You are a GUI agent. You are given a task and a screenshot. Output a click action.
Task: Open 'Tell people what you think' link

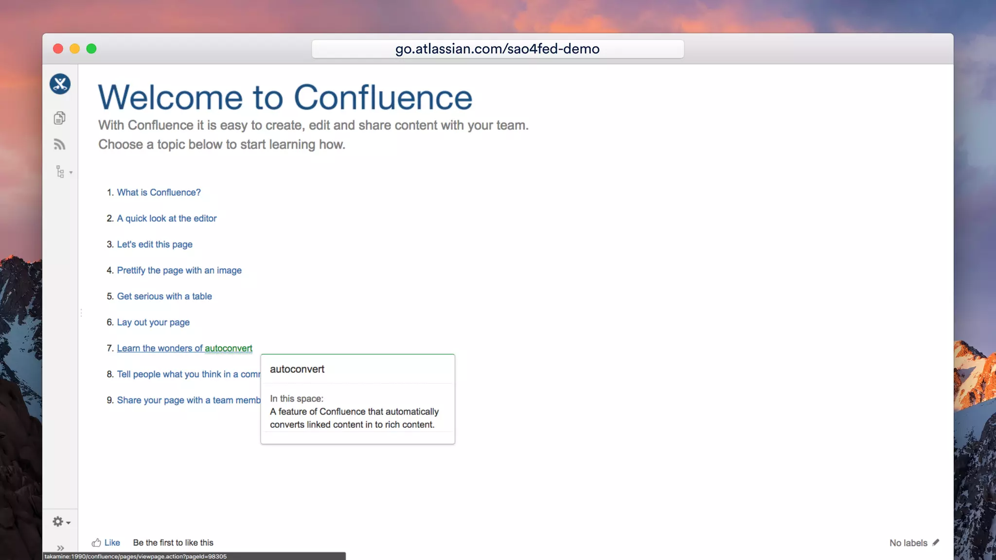coord(189,374)
